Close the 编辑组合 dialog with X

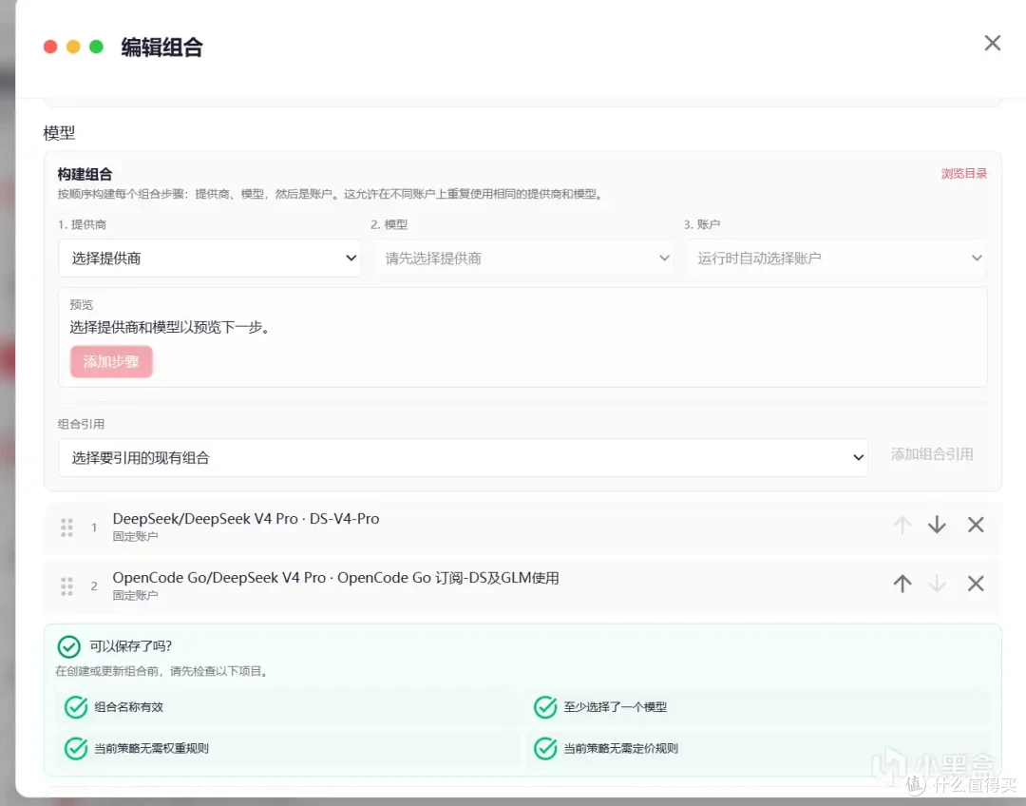click(992, 43)
